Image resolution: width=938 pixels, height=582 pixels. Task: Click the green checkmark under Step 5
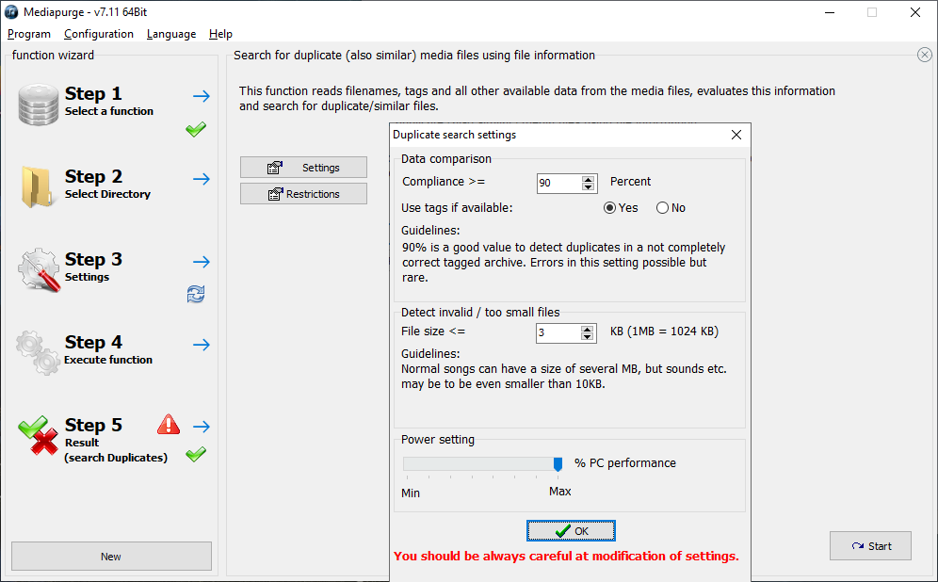(196, 455)
